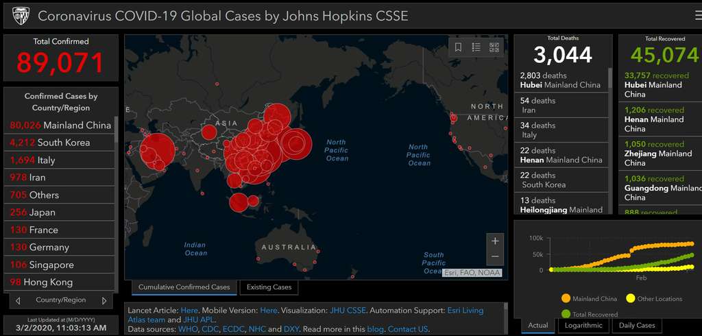
Task: Go to next Country/Region list page arrow
Action: pos(104,301)
